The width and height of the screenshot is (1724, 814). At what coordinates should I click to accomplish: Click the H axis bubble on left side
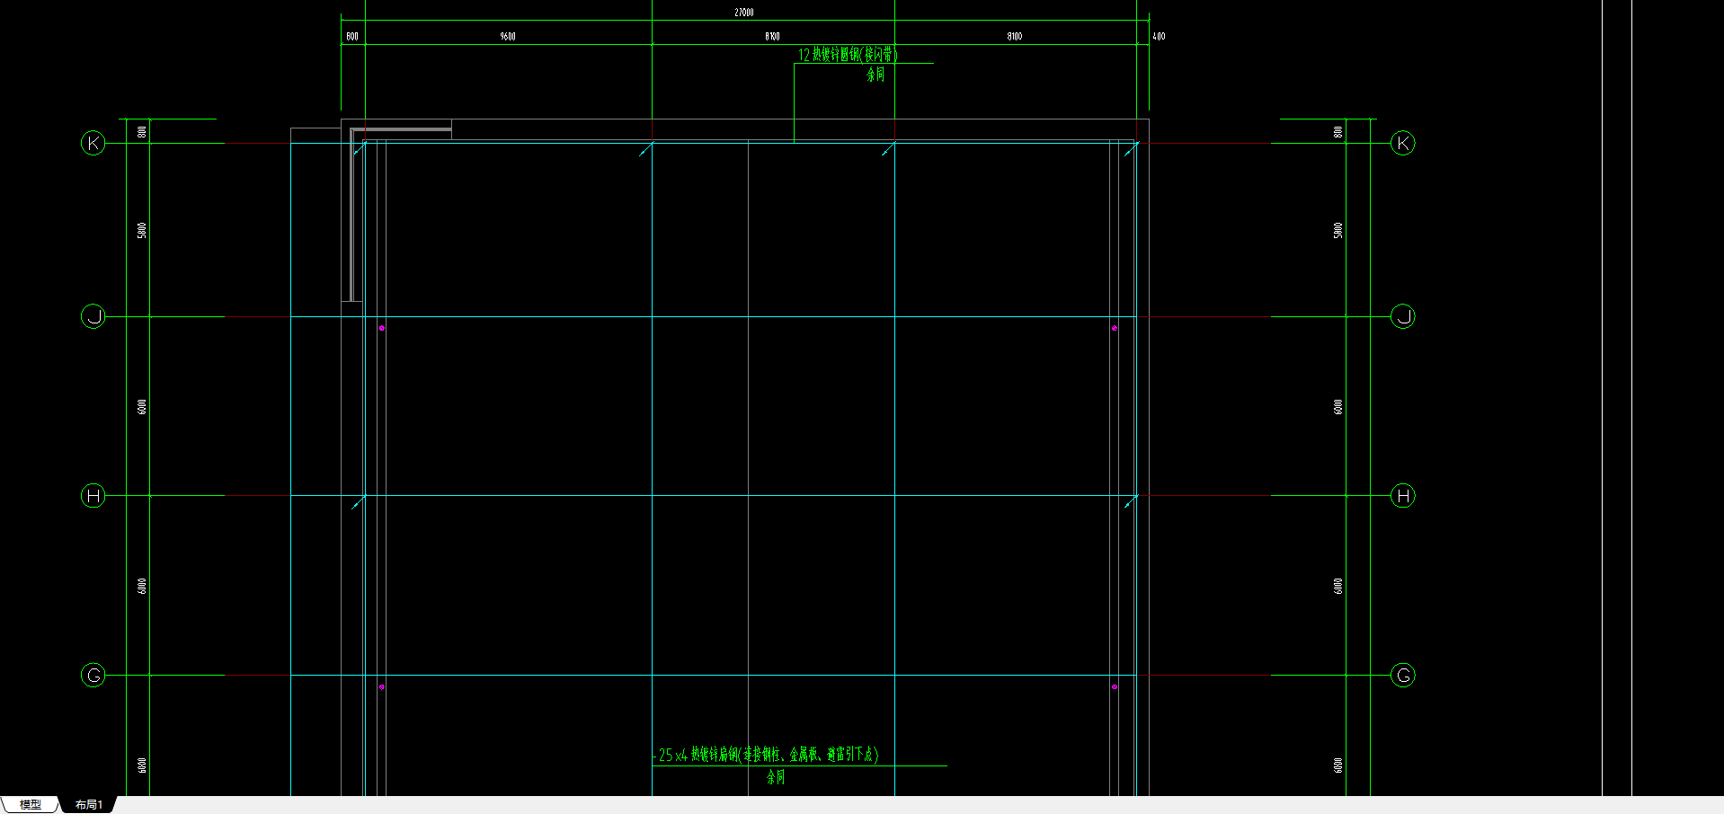(x=93, y=496)
